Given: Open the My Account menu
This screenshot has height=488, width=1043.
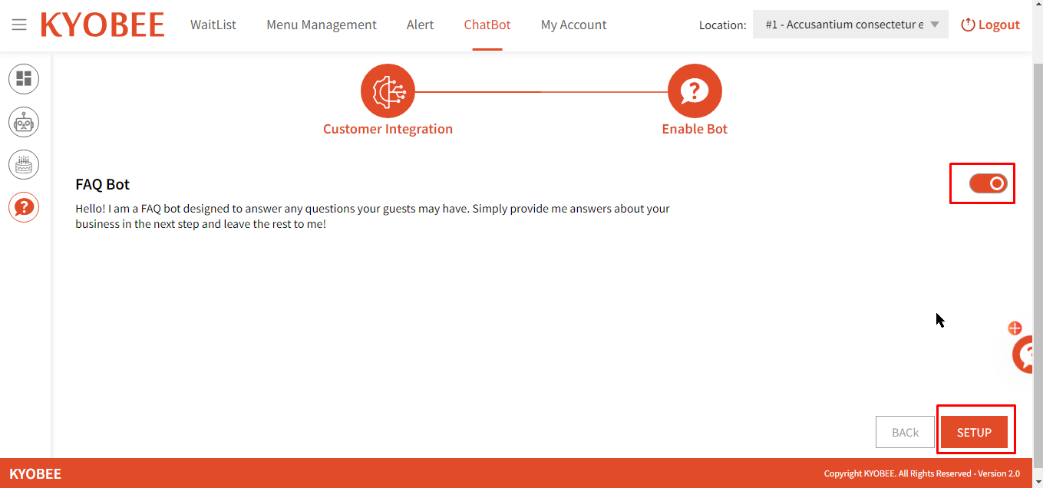Looking at the screenshot, I should (573, 25).
